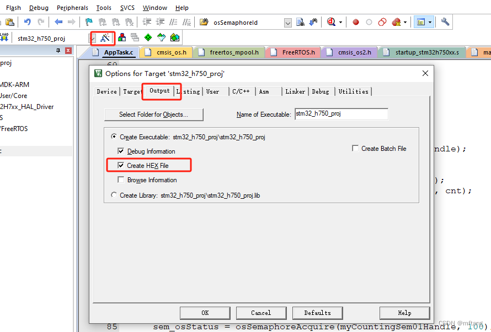Open Options for Target magic wand icon
Viewport: 491px width, 332px height.
[105, 38]
